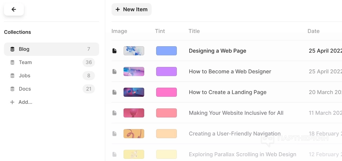Click the Creating a User-Friendly Navigation title
This screenshot has width=342, height=161.
pyautogui.click(x=235, y=134)
